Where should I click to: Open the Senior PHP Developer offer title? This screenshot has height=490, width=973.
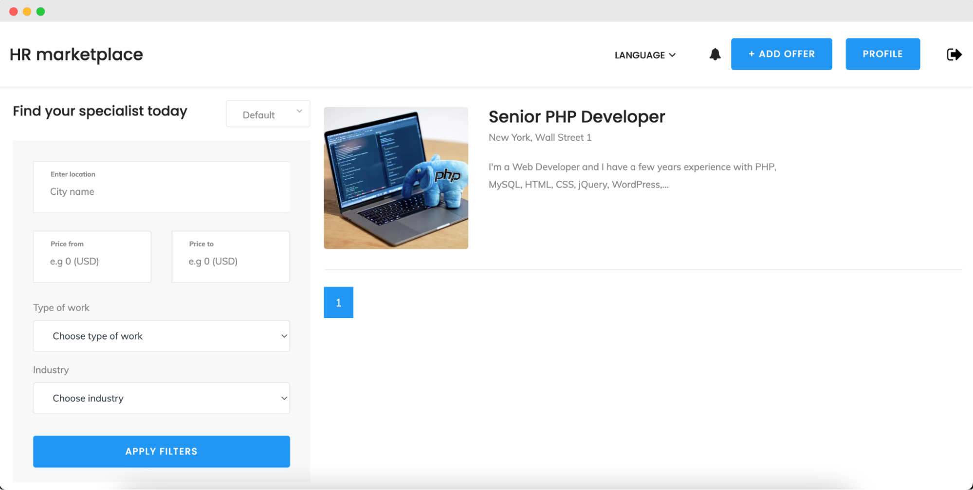click(x=576, y=117)
